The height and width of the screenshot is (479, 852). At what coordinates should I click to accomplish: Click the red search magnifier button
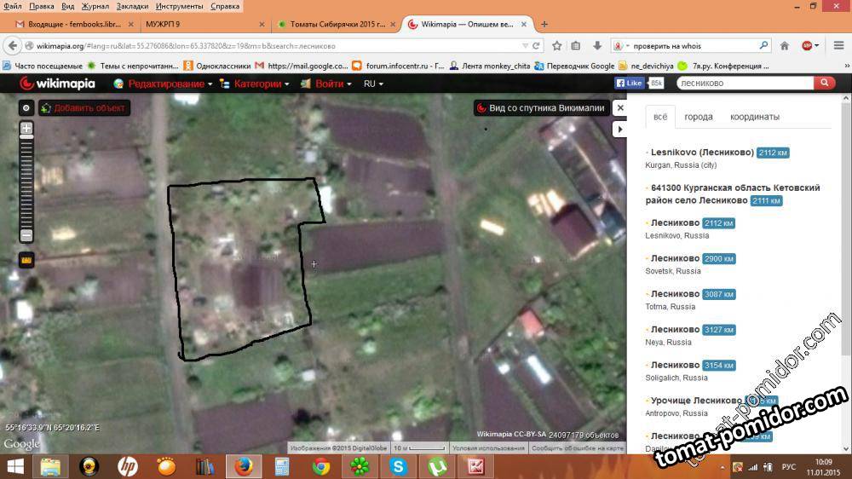pos(824,83)
